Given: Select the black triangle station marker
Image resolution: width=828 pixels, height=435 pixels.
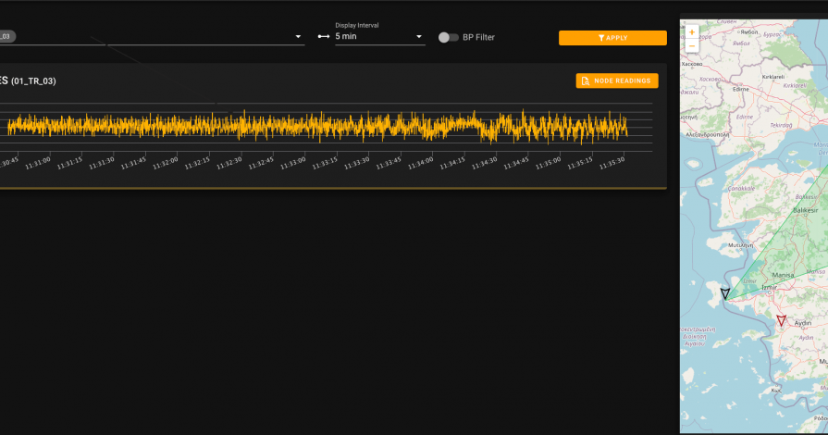Looking at the screenshot, I should [725, 293].
